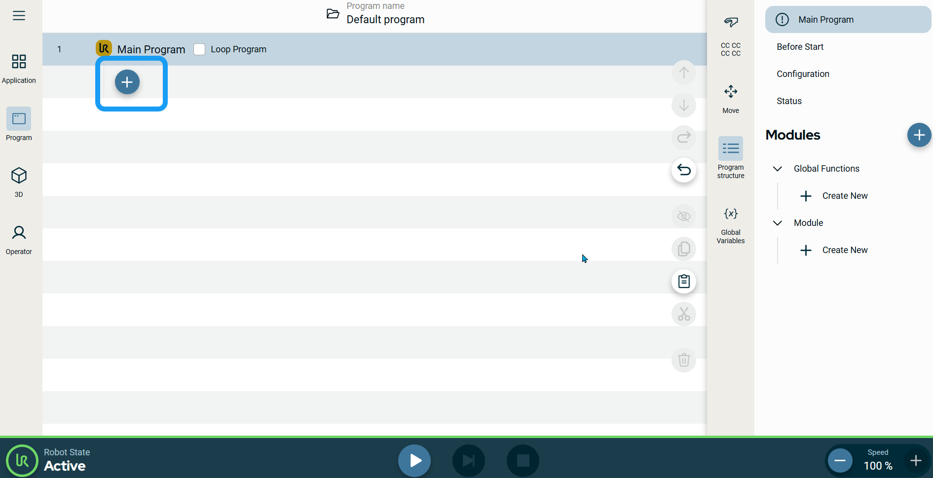Toggle the Program structure panel
The image size is (933, 478).
click(730, 157)
